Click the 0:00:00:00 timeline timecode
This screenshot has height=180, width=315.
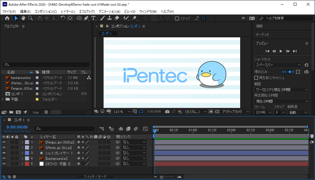coord(17,127)
